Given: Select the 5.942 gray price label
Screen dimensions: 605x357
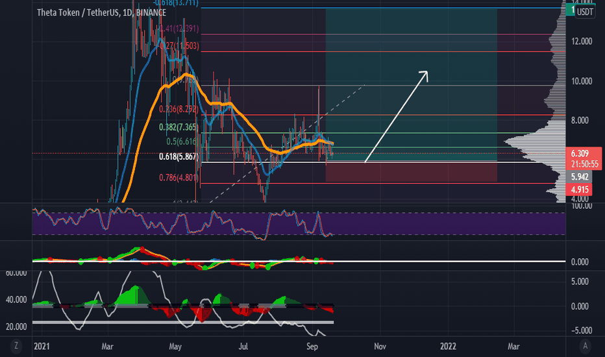Looking at the screenshot, I should 580,177.
